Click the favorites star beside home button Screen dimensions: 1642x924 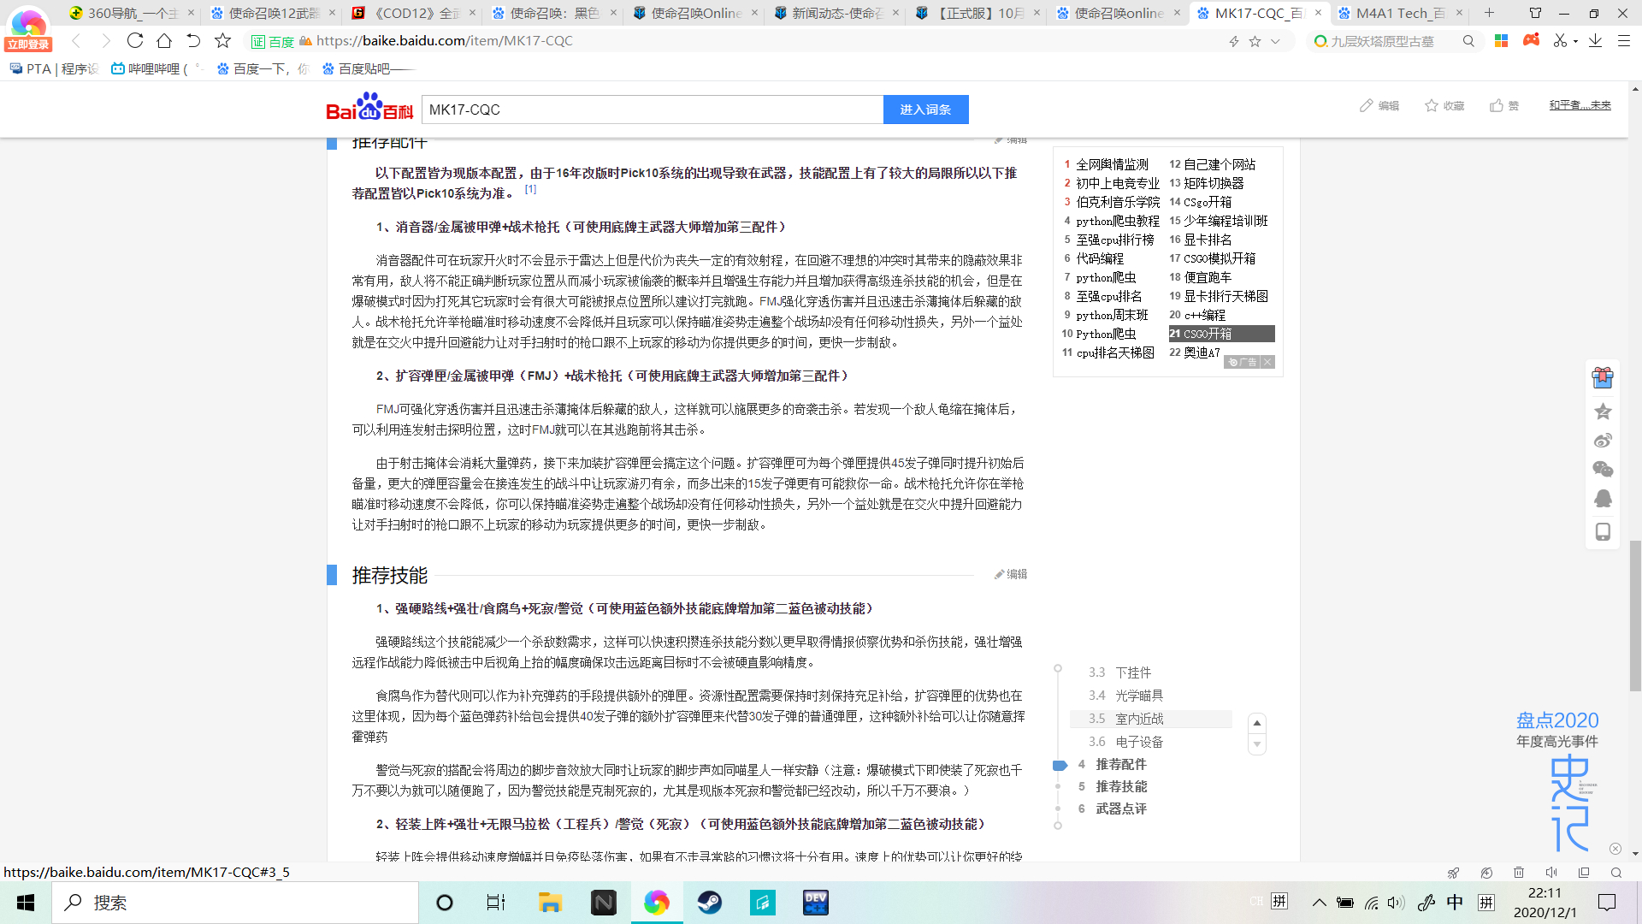[x=222, y=40]
